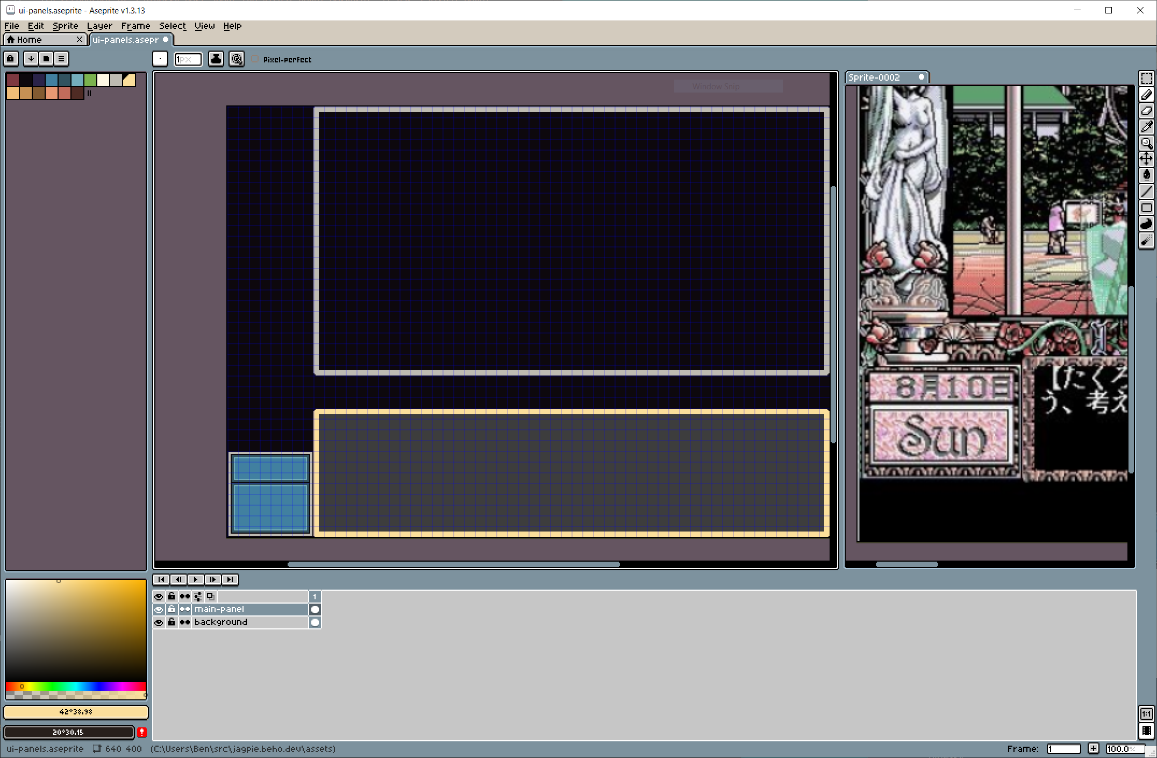Select the Move tool

click(x=1147, y=159)
